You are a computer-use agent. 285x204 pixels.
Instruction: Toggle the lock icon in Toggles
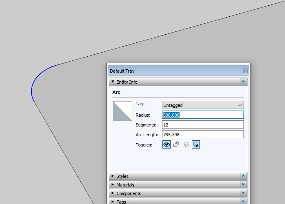[x=176, y=144]
